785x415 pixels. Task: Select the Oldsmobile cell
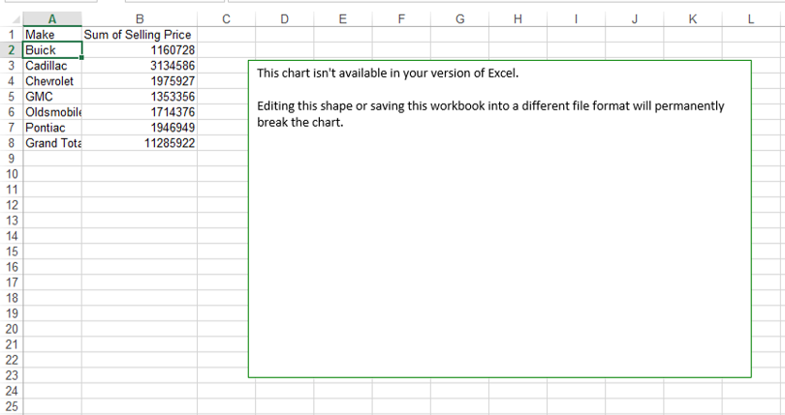tap(50, 112)
